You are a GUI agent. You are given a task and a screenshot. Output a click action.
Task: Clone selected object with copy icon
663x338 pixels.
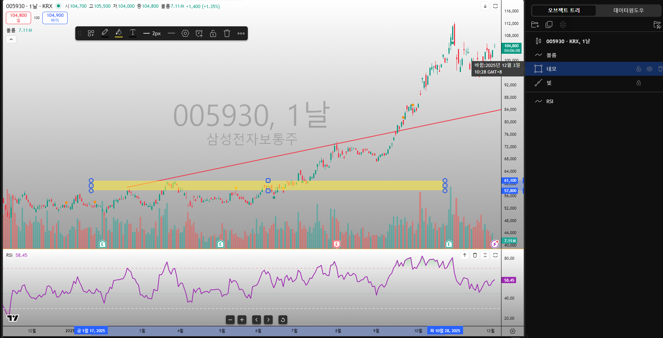[549, 25]
